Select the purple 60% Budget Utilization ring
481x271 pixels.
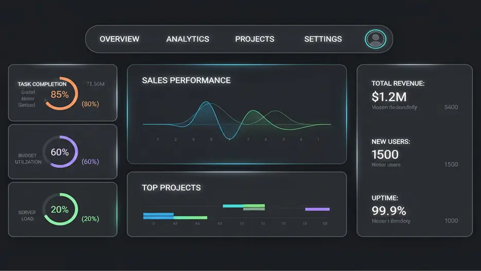point(60,152)
